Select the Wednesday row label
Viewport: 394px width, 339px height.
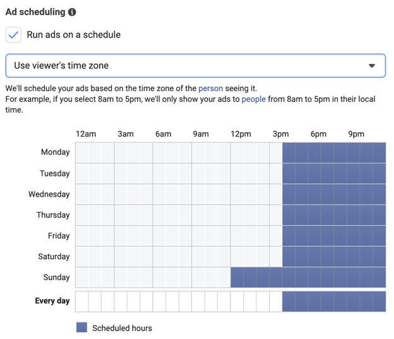(x=49, y=194)
